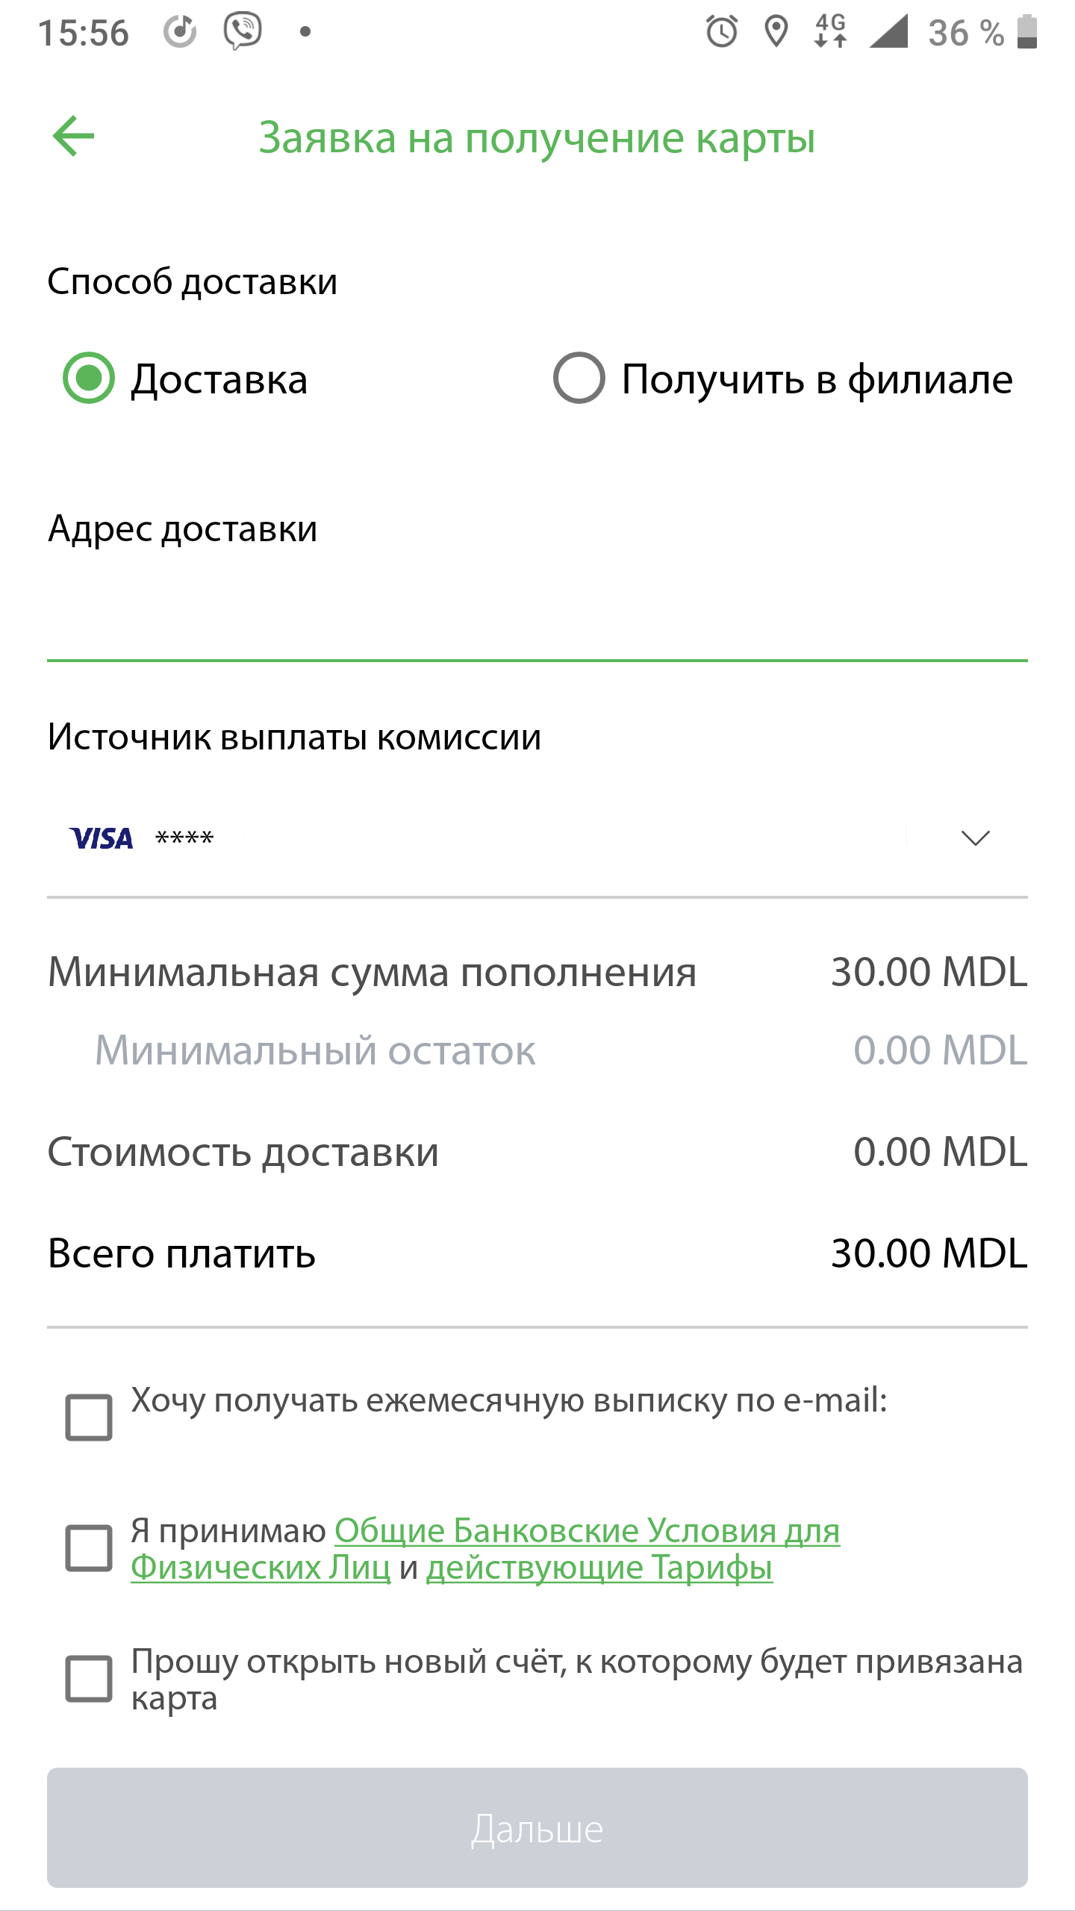Tap the battery indicator icon
Image resolution: width=1075 pixels, height=1911 pixels.
pyautogui.click(x=1027, y=32)
